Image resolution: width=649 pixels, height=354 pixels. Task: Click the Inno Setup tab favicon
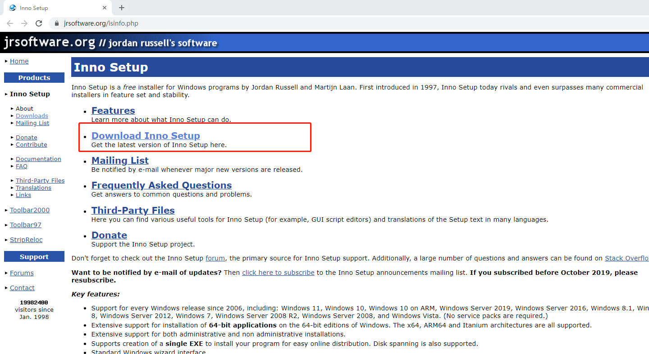(13, 8)
